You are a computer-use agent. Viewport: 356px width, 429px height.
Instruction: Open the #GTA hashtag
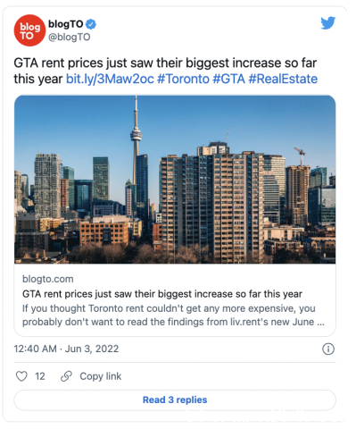229,79
